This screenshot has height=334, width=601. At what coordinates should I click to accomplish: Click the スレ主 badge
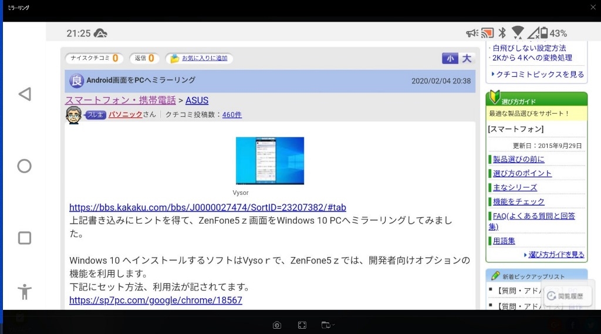(x=96, y=114)
